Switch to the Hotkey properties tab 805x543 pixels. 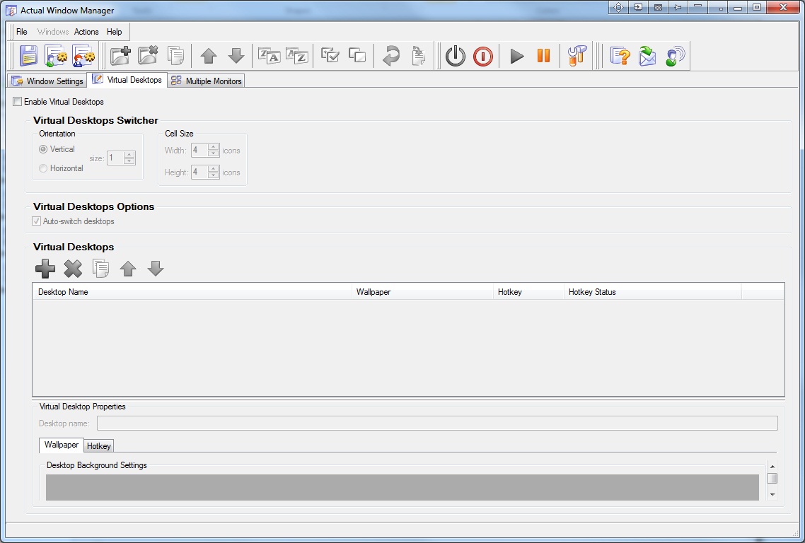click(98, 446)
